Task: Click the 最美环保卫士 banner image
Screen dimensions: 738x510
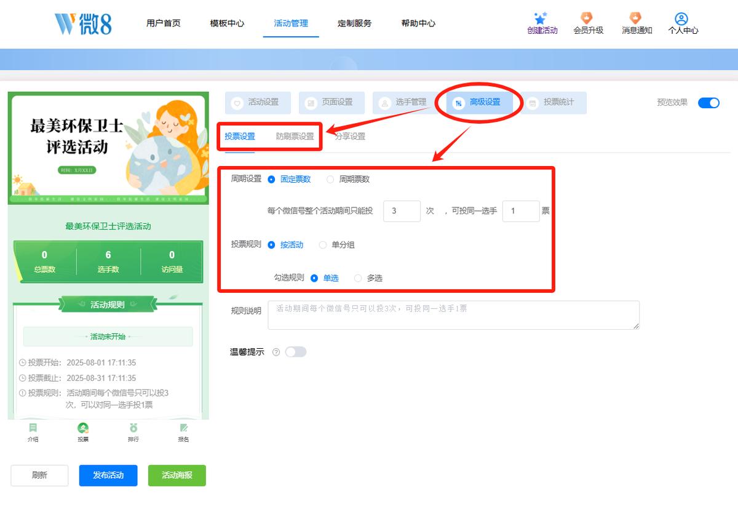Action: [x=108, y=148]
